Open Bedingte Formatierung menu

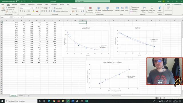tap(90, 10)
